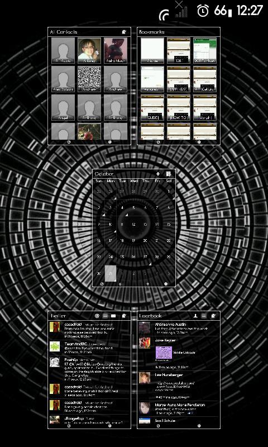Tap the alarm clock icon in the status bar
The height and width of the screenshot is (447, 268).
203,11
